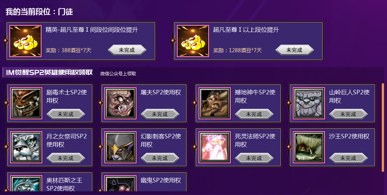Click the 1288酒豆 reward icon

193,41
